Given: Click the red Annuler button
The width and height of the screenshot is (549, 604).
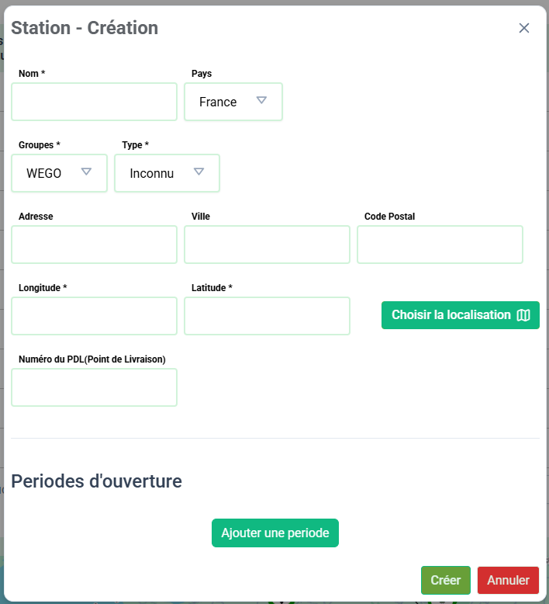Looking at the screenshot, I should coord(508,580).
